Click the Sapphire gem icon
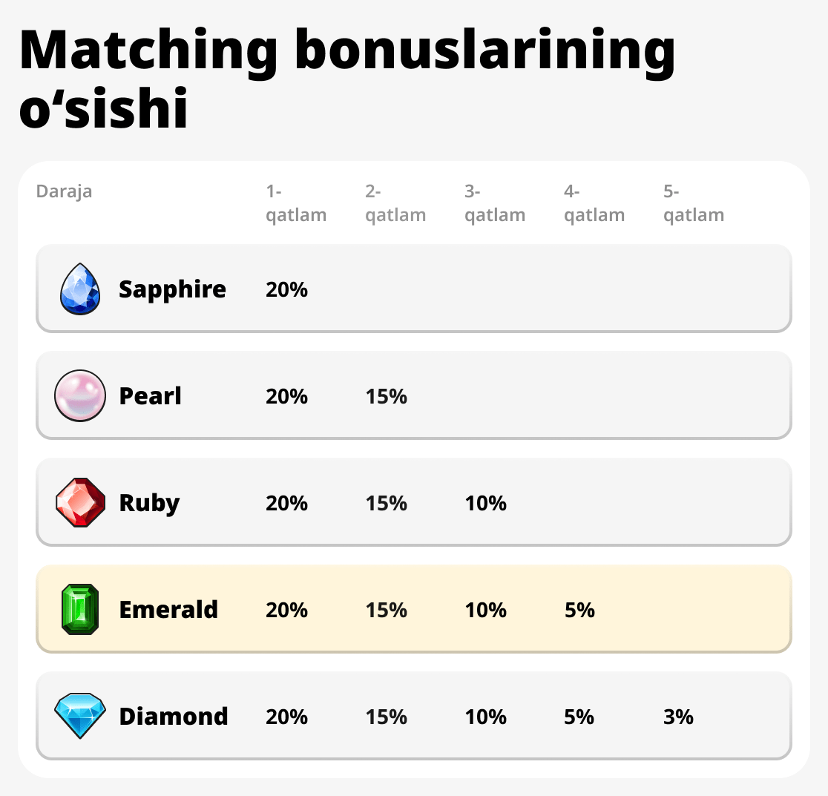828x796 pixels. click(x=79, y=289)
